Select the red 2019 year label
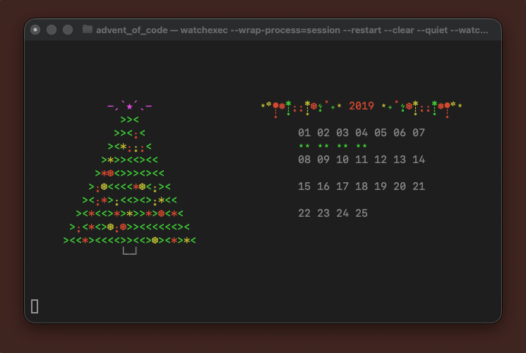 pyautogui.click(x=361, y=106)
